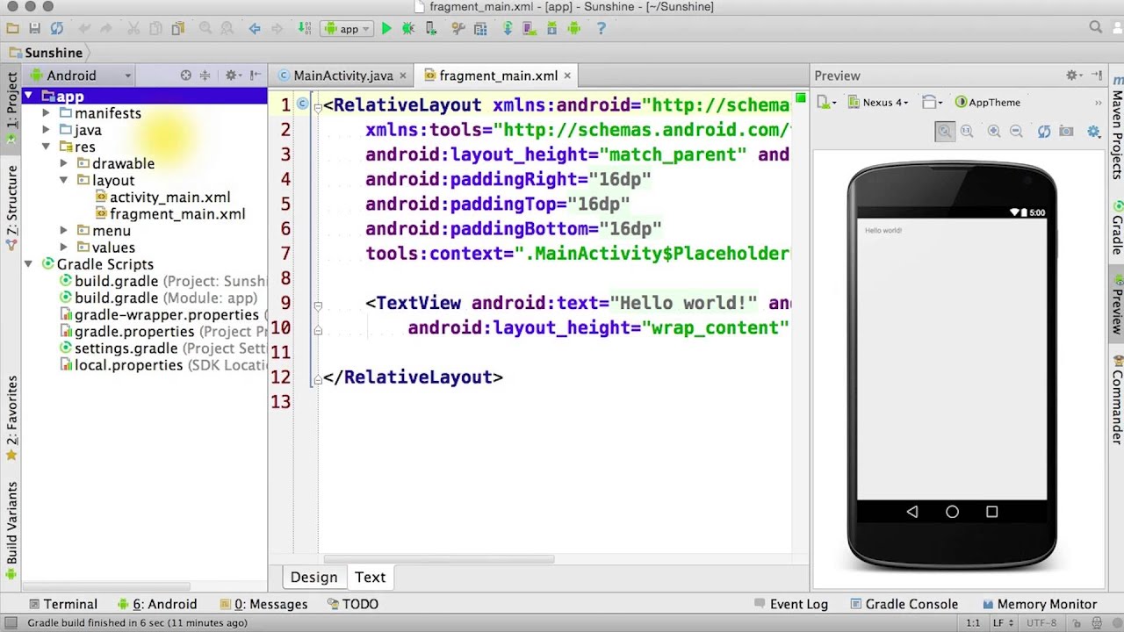This screenshot has width=1124, height=632.
Task: Hide the Preview panel with arrow icon
Action: pyautogui.click(x=1096, y=75)
